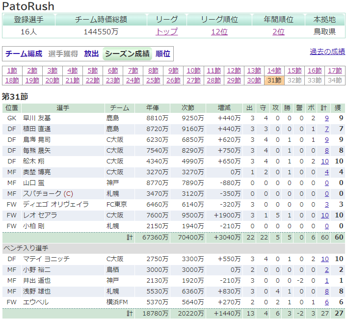Click the PatoRush team title
Viewport: 346px width, 320px height.
28,6
